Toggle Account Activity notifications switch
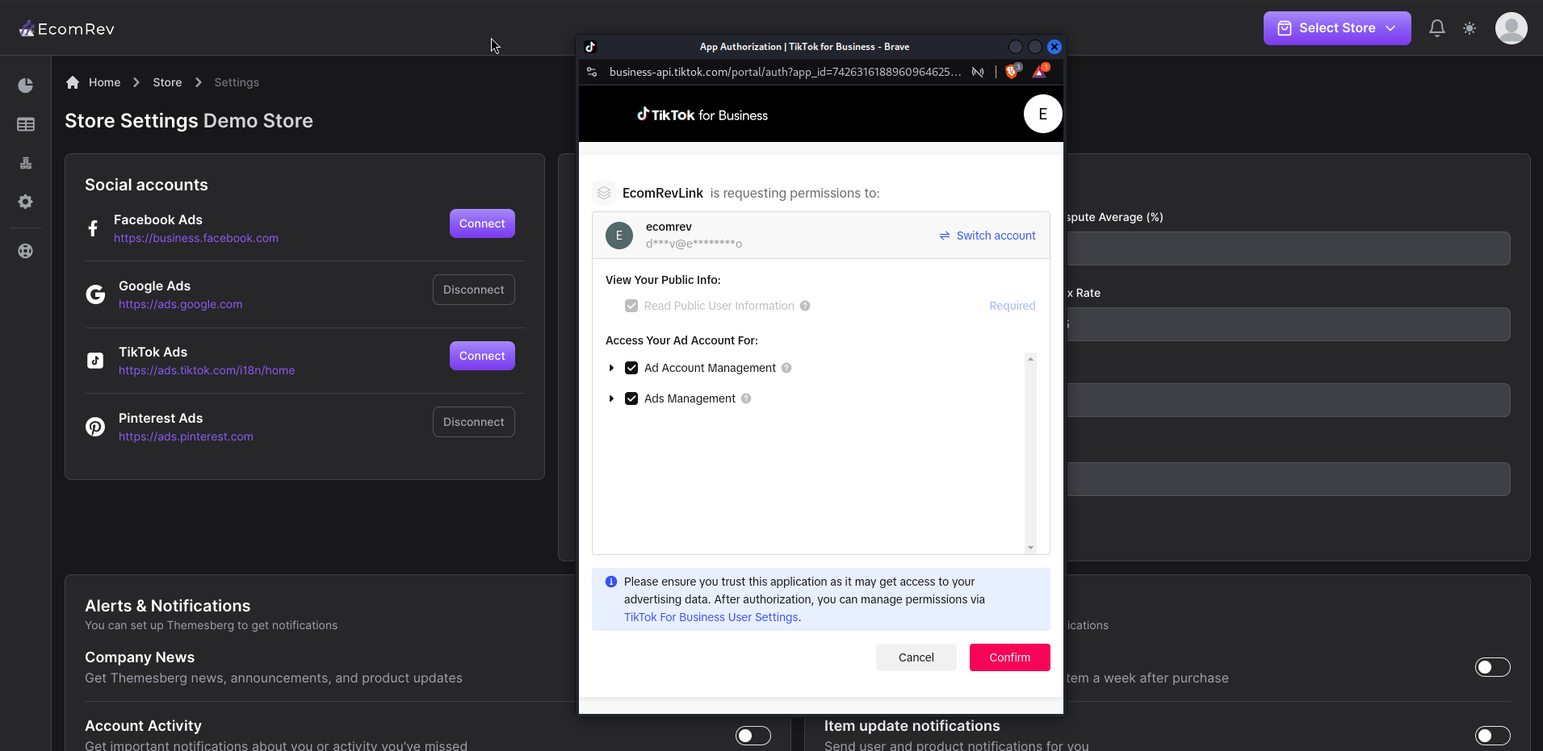This screenshot has width=1543, height=751. pyautogui.click(x=753, y=736)
